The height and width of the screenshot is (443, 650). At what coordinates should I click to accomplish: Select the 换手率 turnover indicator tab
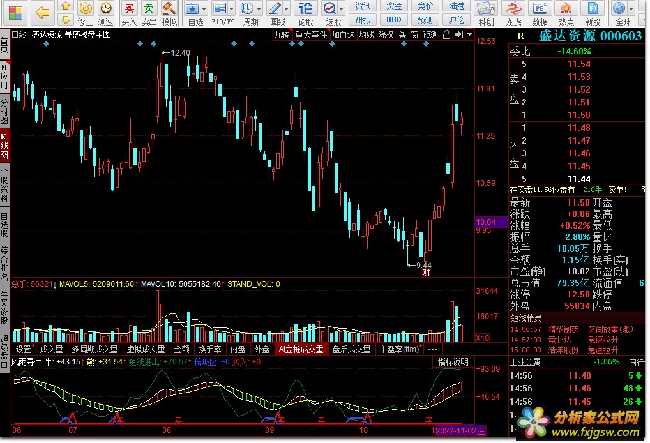click(210, 349)
